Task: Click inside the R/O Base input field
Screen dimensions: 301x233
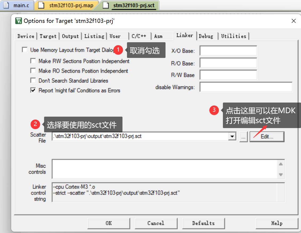Action: (x=228, y=63)
